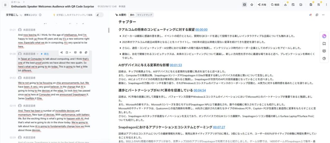This screenshot has height=143, width=330.
Task: Open the comments sidebar icon
Action: pos(324,51)
